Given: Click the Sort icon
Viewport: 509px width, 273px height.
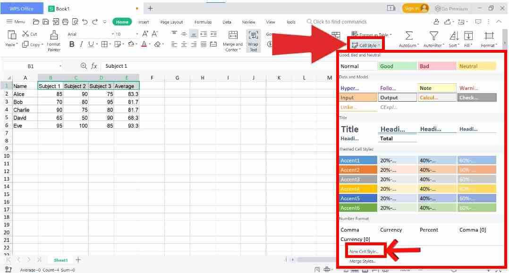Looking at the screenshot, I should [x=453, y=38].
